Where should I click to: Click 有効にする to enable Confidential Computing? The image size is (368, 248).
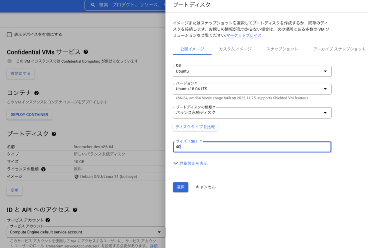click(x=20, y=74)
